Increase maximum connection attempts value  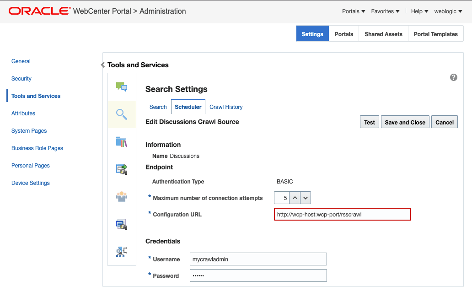tap(295, 198)
